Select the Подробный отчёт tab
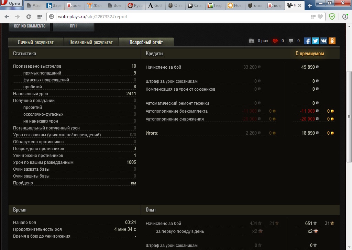This screenshot has width=352, height=250. click(x=146, y=42)
